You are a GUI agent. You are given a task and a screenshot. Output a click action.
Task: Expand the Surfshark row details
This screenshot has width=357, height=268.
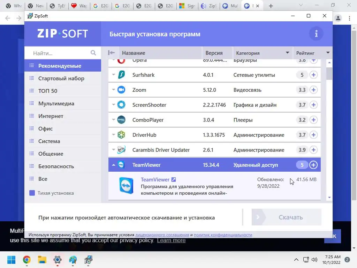[113, 75]
